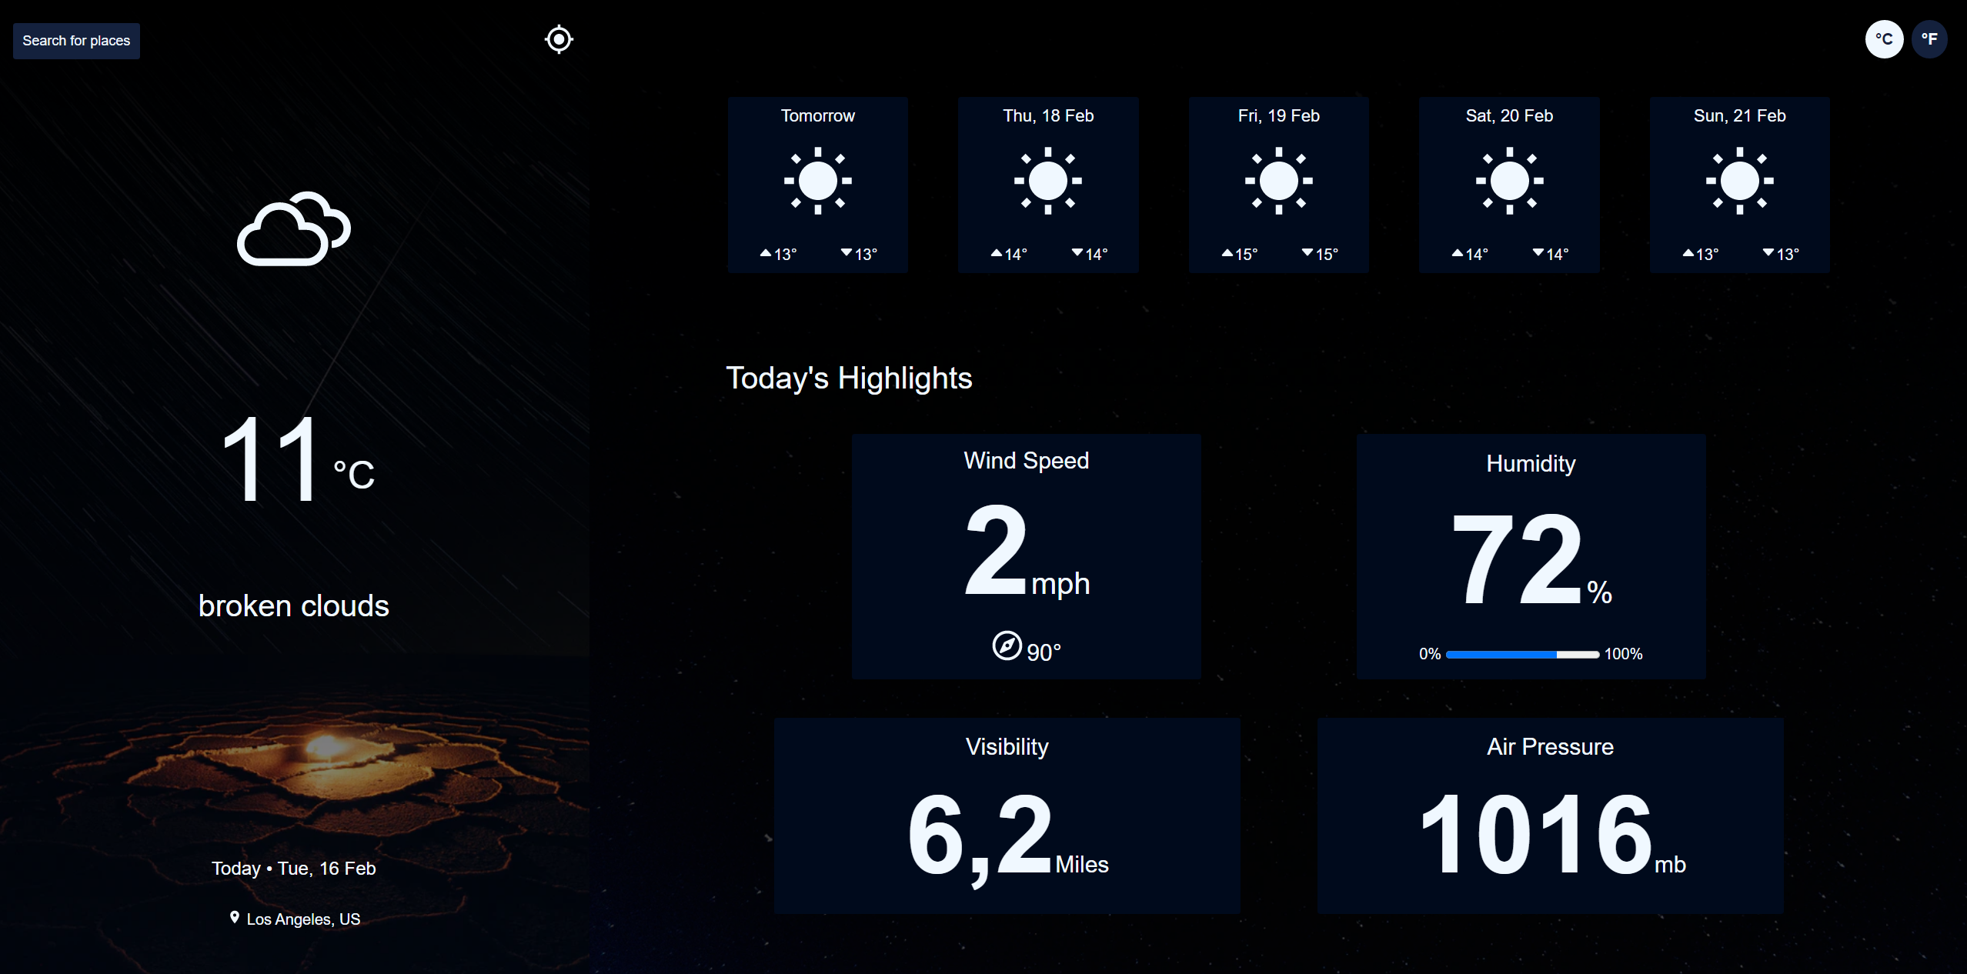Click the wind direction compass icon
The image size is (1967, 974).
coord(1007,646)
